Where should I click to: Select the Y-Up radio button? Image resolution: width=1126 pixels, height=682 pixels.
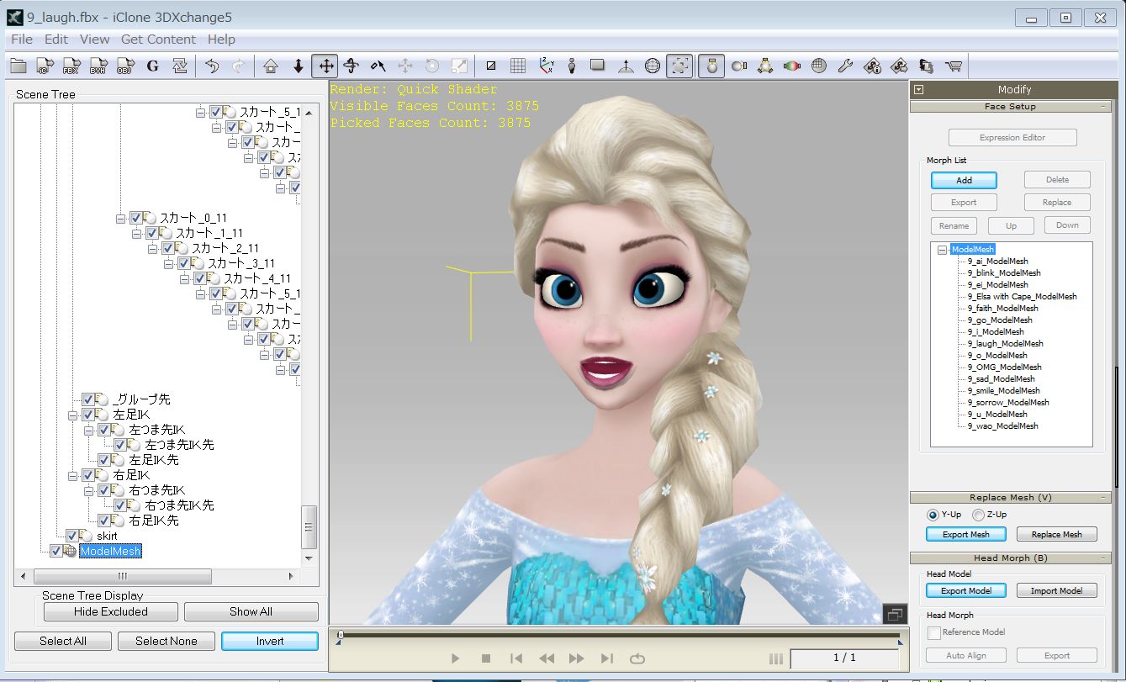coord(933,515)
